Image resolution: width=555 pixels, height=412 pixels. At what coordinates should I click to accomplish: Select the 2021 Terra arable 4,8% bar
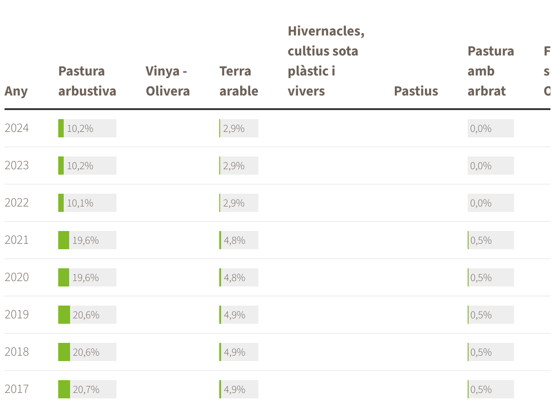(238, 240)
